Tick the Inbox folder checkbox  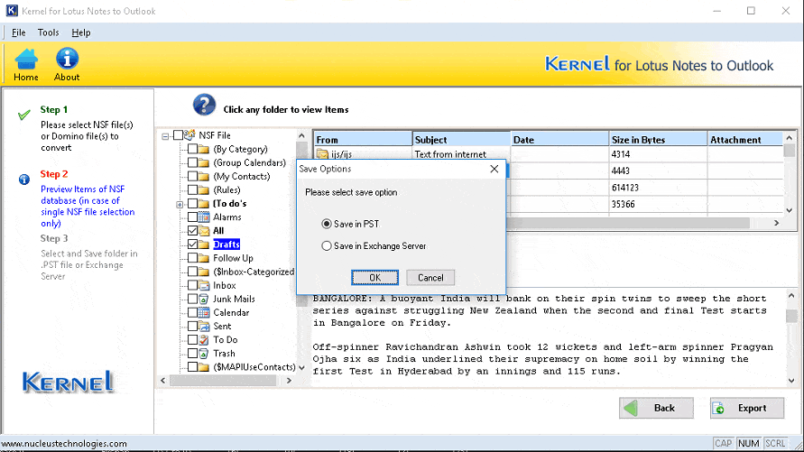(x=192, y=285)
